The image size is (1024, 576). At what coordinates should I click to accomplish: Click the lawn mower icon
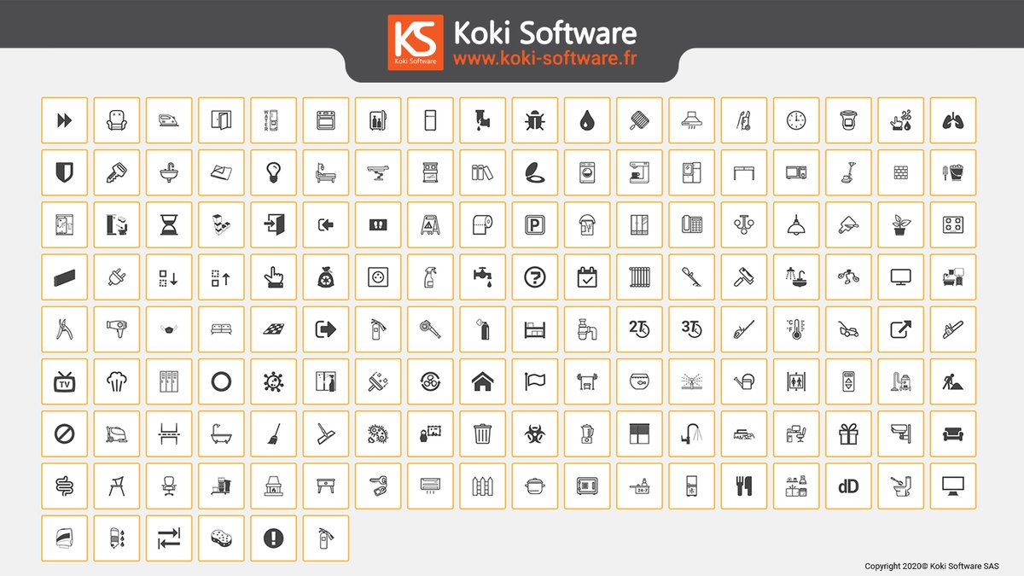[849, 329]
